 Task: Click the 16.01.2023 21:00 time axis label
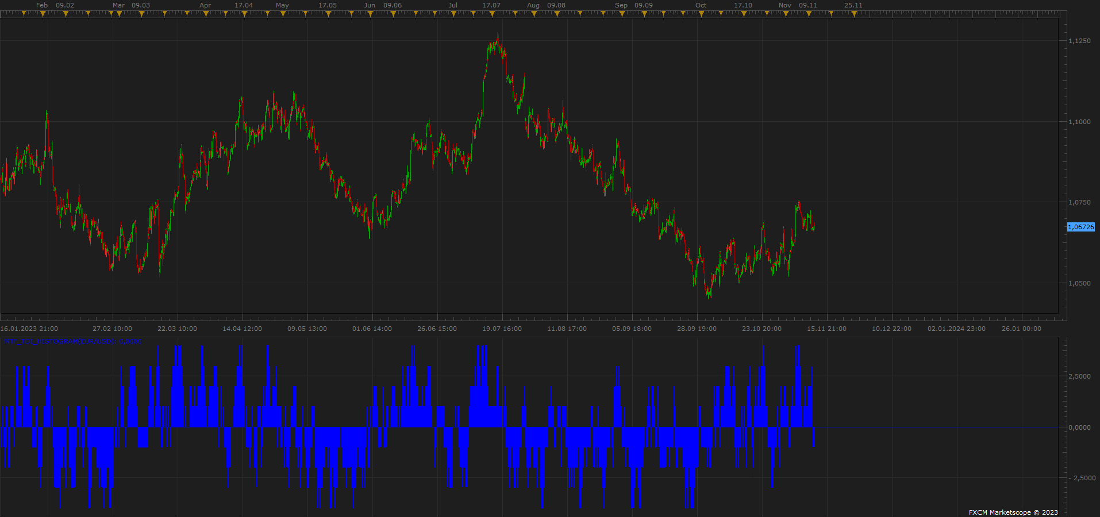[x=29, y=329]
